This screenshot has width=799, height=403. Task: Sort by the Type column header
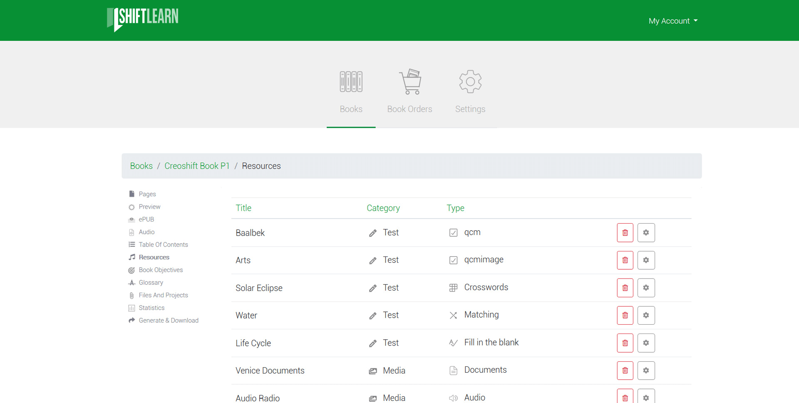point(456,208)
